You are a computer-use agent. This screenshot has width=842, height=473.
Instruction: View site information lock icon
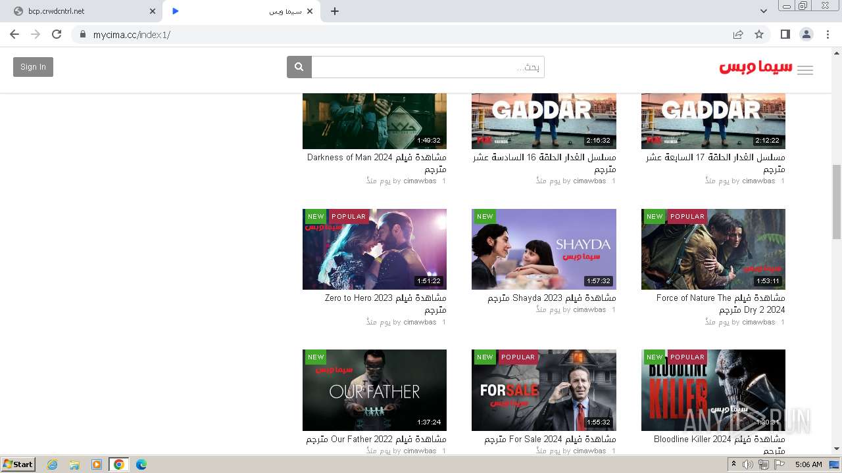pos(83,34)
